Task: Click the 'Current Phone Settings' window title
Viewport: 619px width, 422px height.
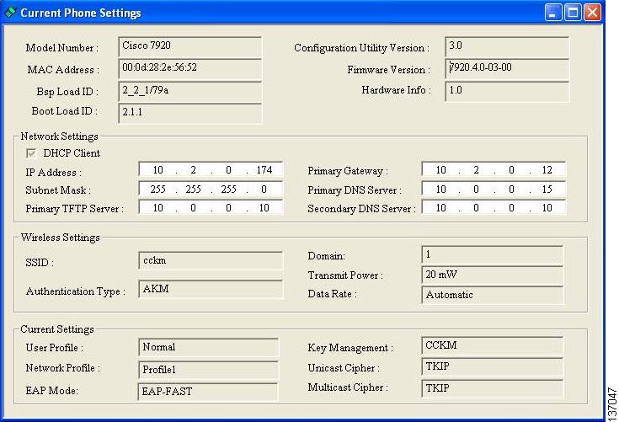Action: (x=81, y=13)
